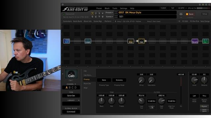Open Preamp Mode dropdown showing Economy
This screenshot has height=118, width=211.
119,80
